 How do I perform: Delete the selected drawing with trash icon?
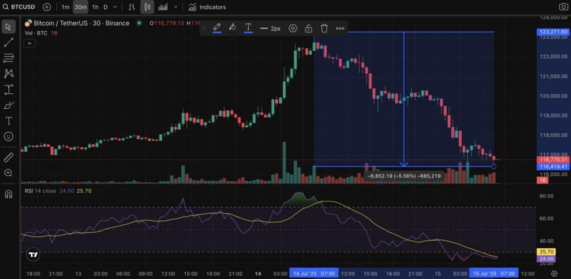[x=324, y=28]
